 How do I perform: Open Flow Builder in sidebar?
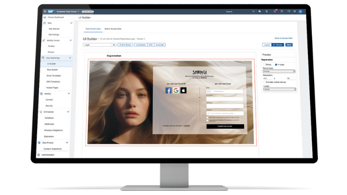52,70
